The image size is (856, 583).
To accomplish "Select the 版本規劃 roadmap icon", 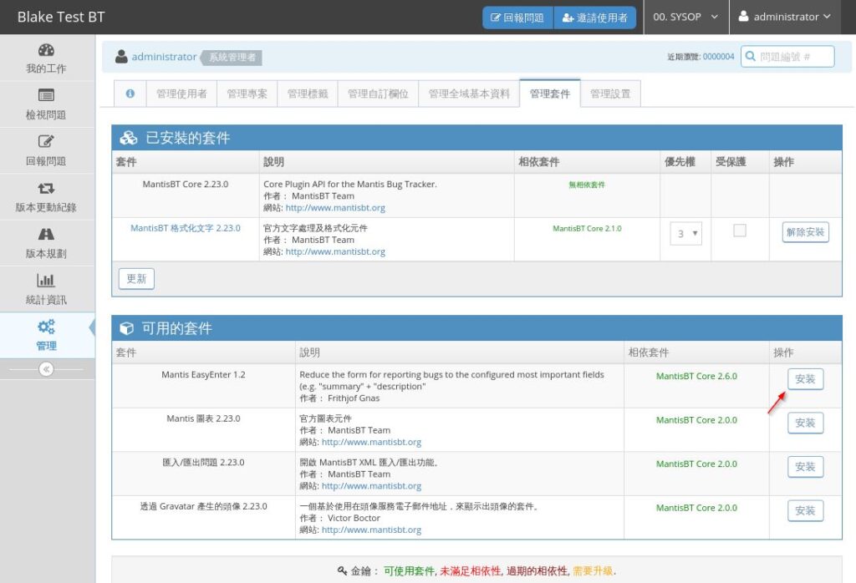I will [x=46, y=235].
